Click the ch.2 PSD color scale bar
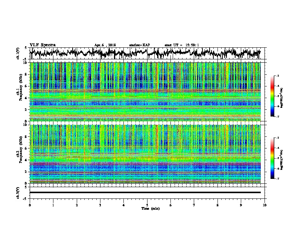 [272, 158]
